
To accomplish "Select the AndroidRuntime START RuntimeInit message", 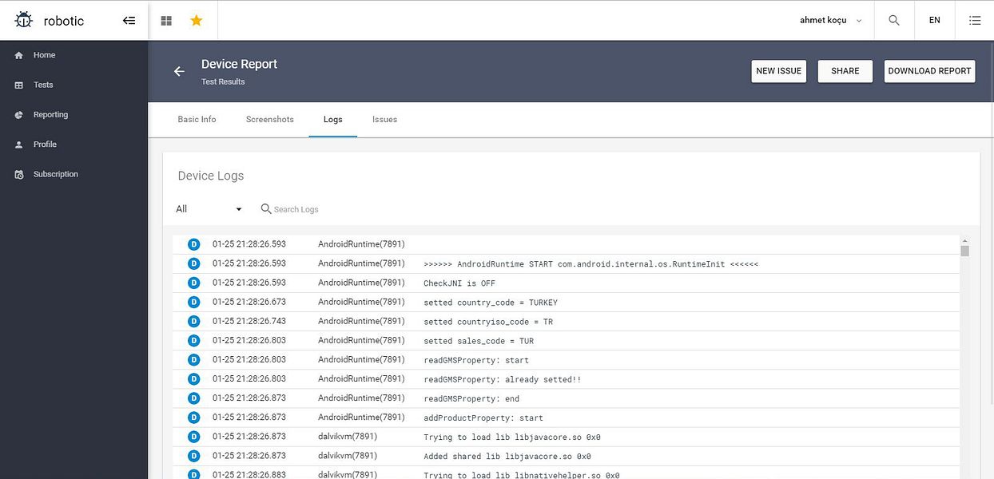I will pyautogui.click(x=590, y=264).
